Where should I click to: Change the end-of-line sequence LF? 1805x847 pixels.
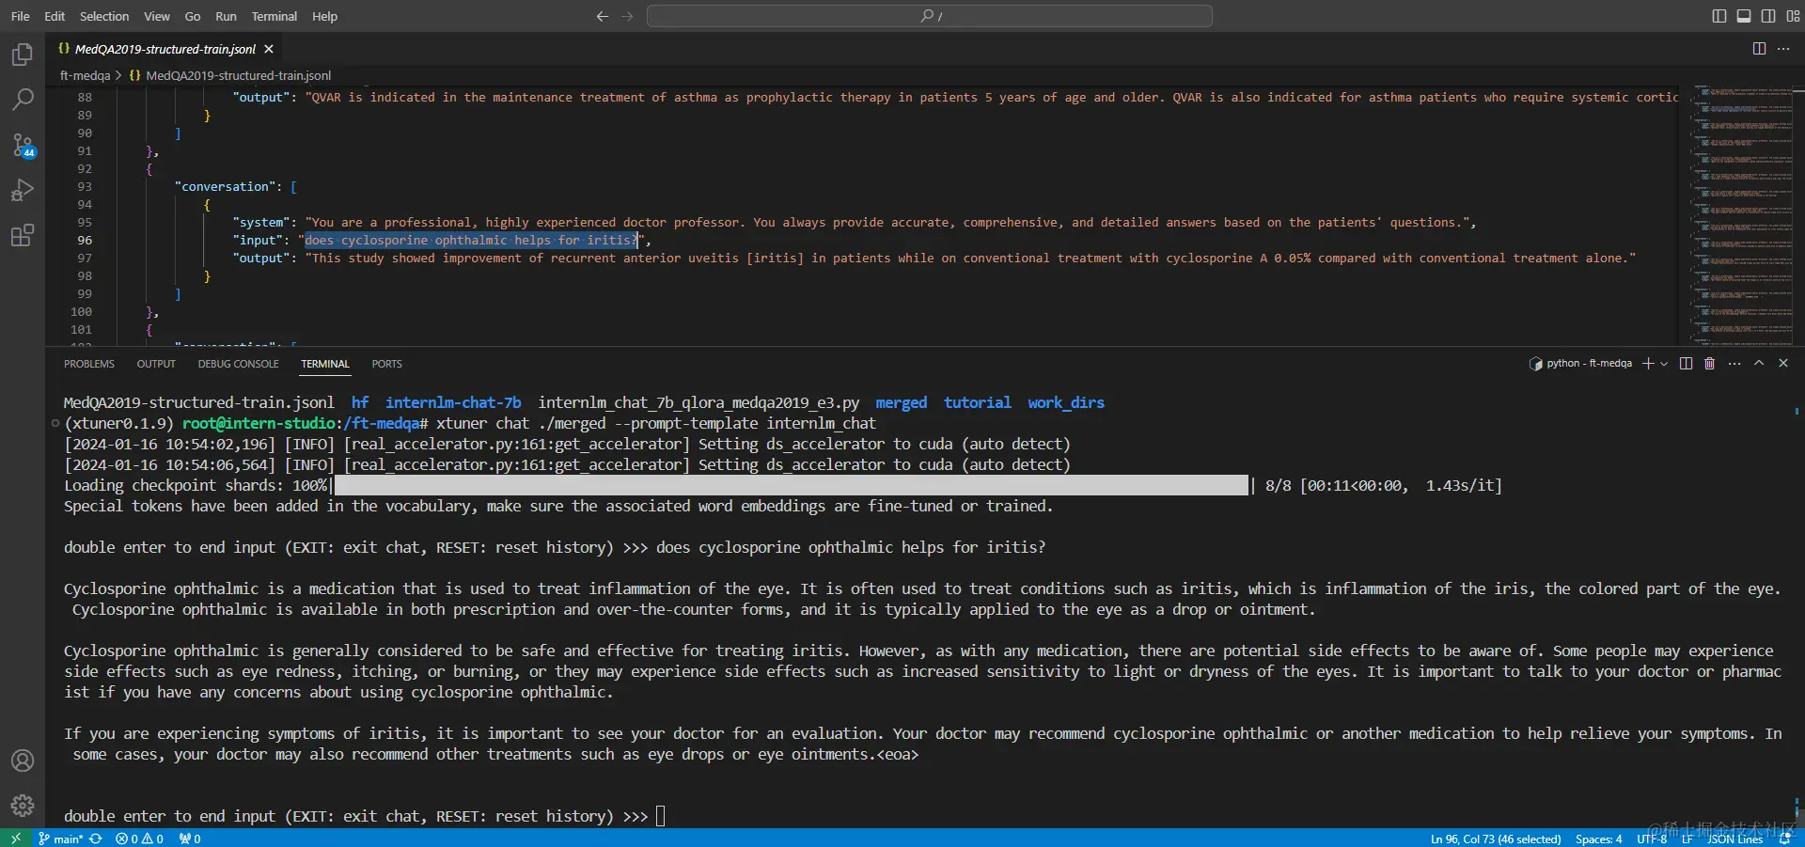pos(1687,839)
